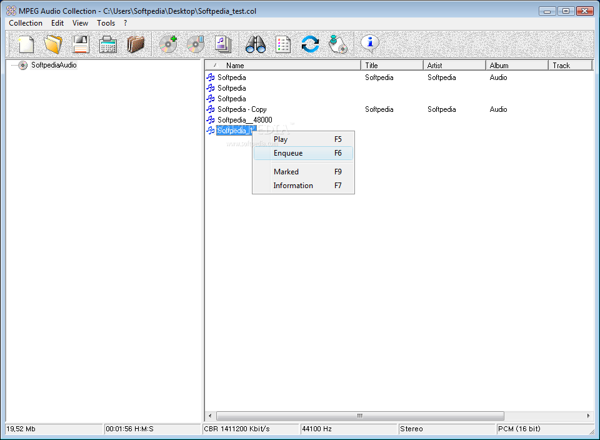This screenshot has height=440, width=600.
Task: Click the blue refresh arrows icon
Action: tap(311, 44)
